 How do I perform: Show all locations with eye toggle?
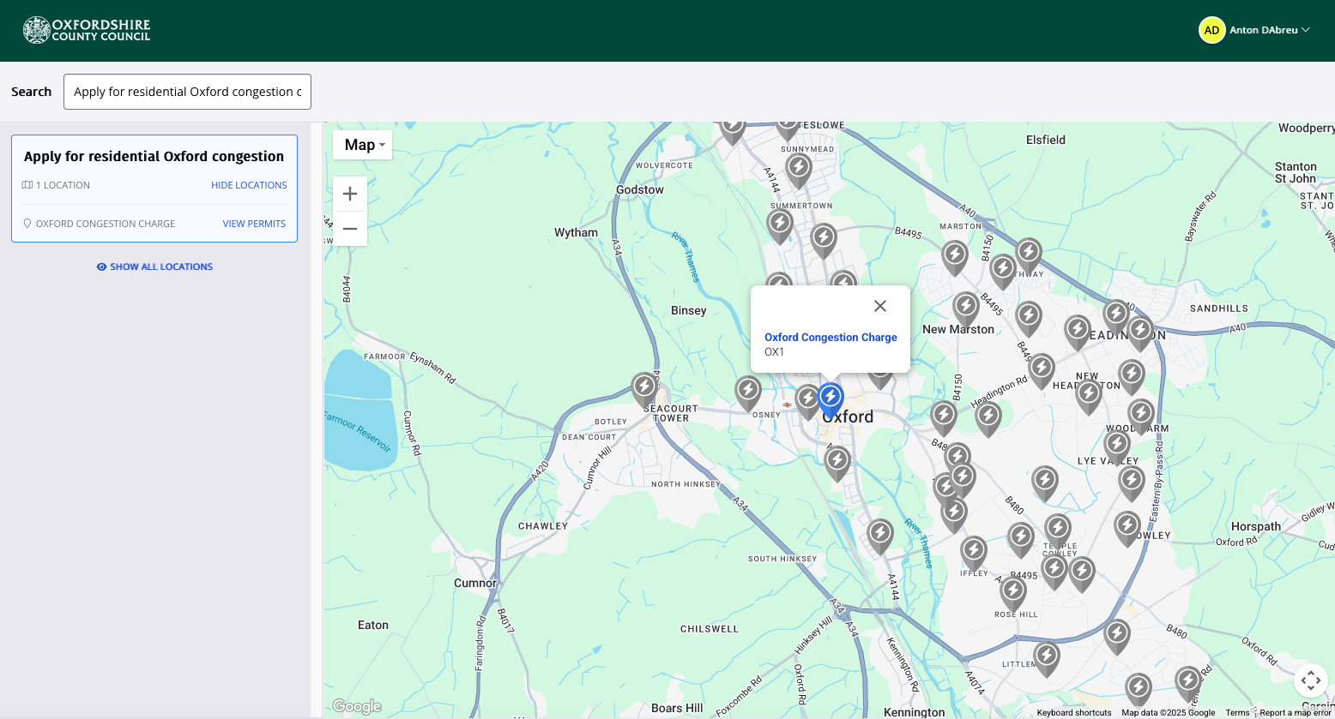[154, 267]
